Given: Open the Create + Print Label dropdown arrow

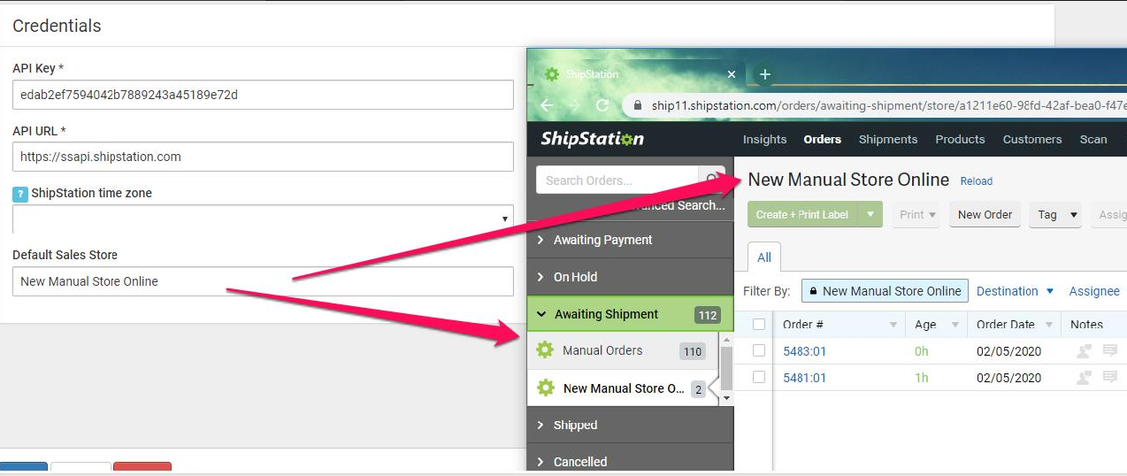Looking at the screenshot, I should point(870,214).
